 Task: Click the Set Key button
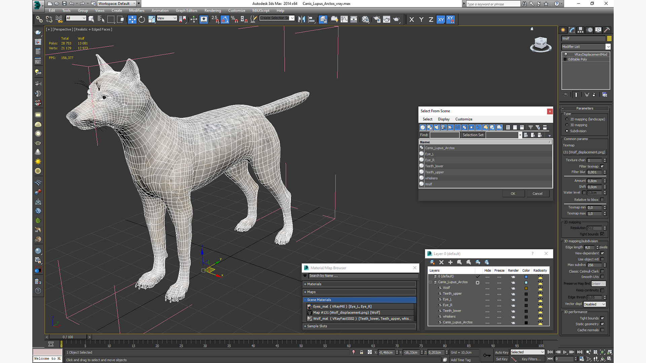(x=501, y=359)
